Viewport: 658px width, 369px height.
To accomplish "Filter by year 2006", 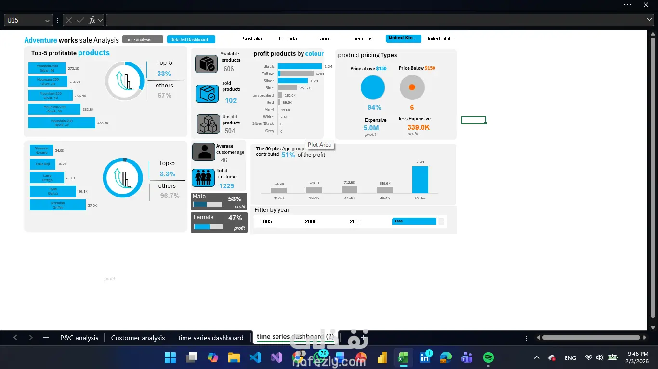I will point(311,221).
